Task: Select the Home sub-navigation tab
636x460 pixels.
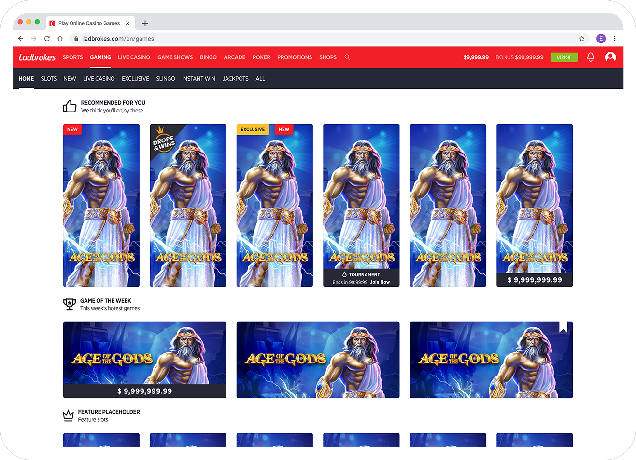Action: pos(26,79)
